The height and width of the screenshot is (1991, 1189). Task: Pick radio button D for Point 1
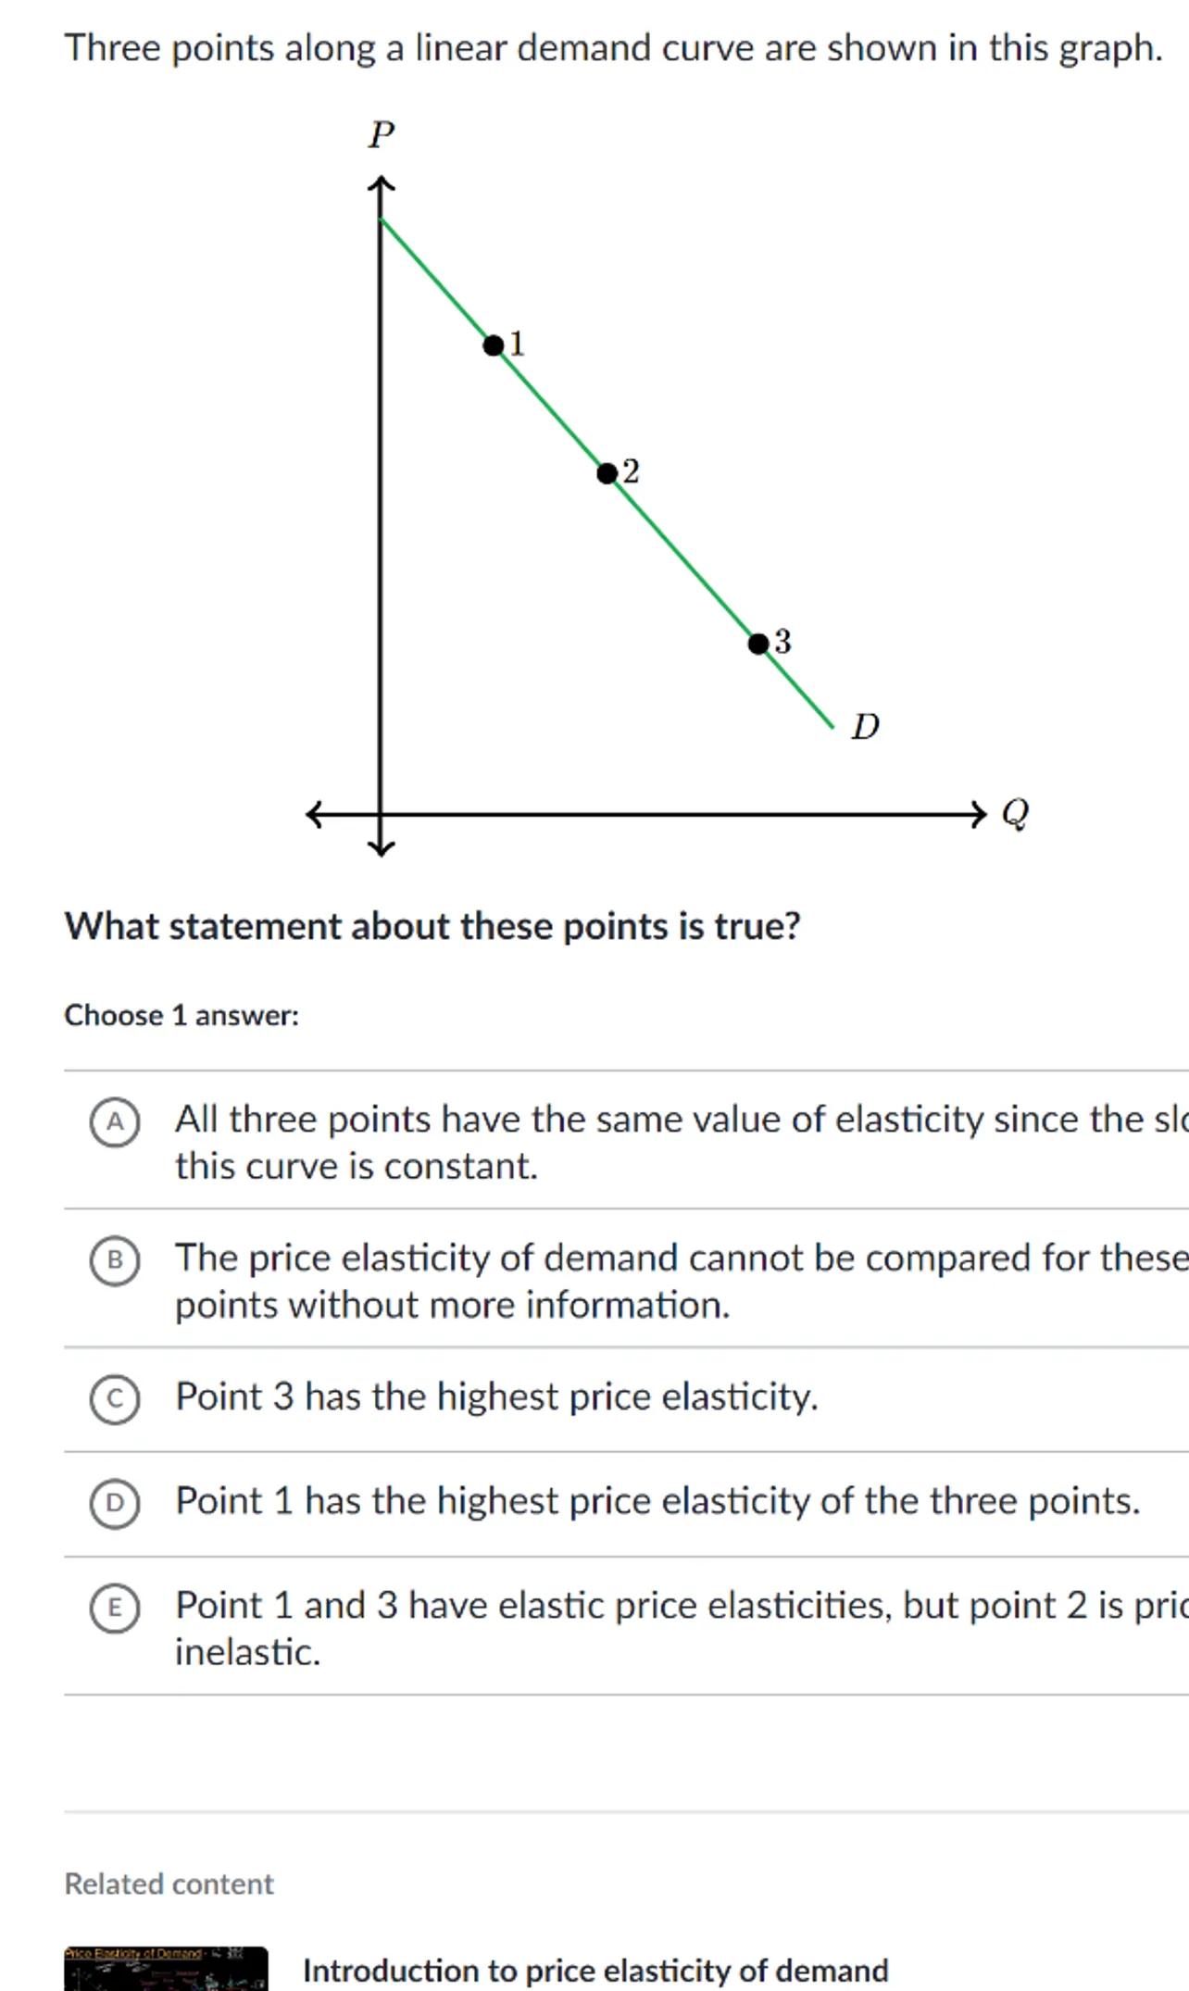(x=115, y=1503)
